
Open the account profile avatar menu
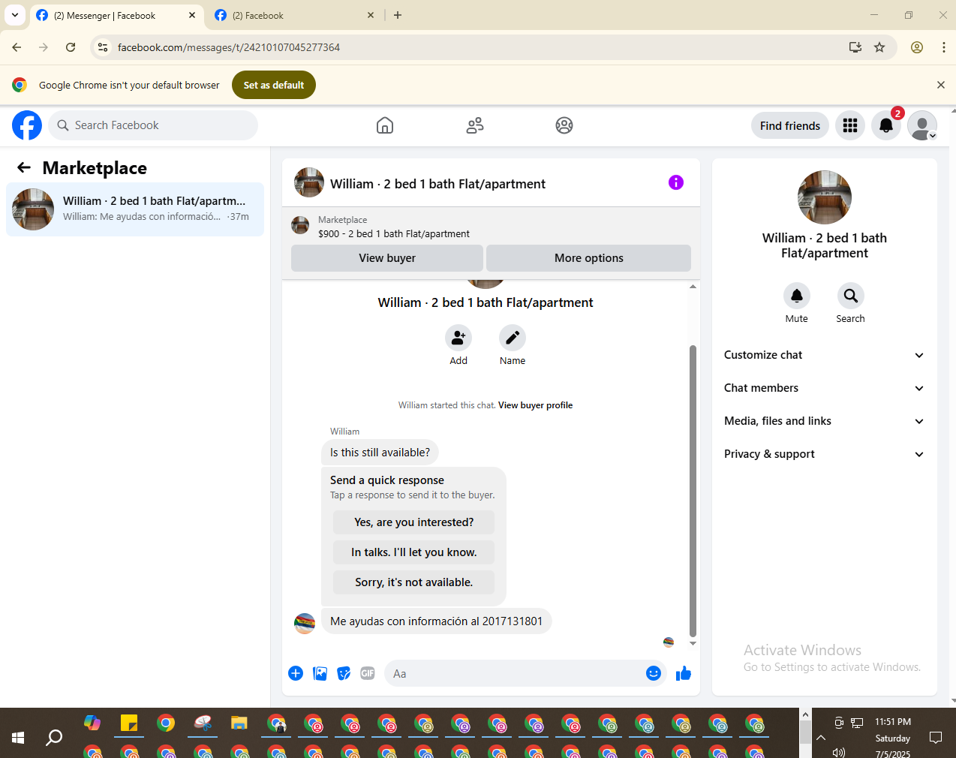pyautogui.click(x=922, y=125)
